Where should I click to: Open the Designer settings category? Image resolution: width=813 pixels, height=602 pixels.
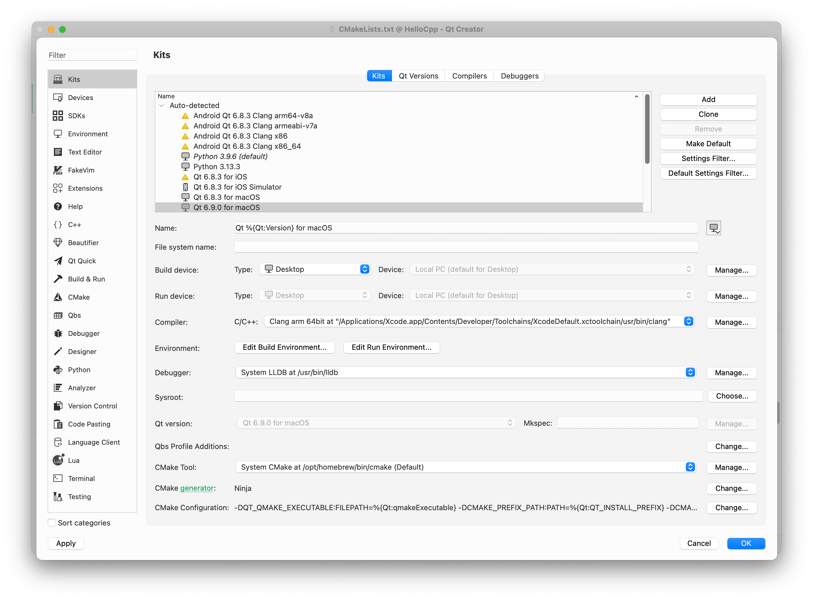click(92, 352)
